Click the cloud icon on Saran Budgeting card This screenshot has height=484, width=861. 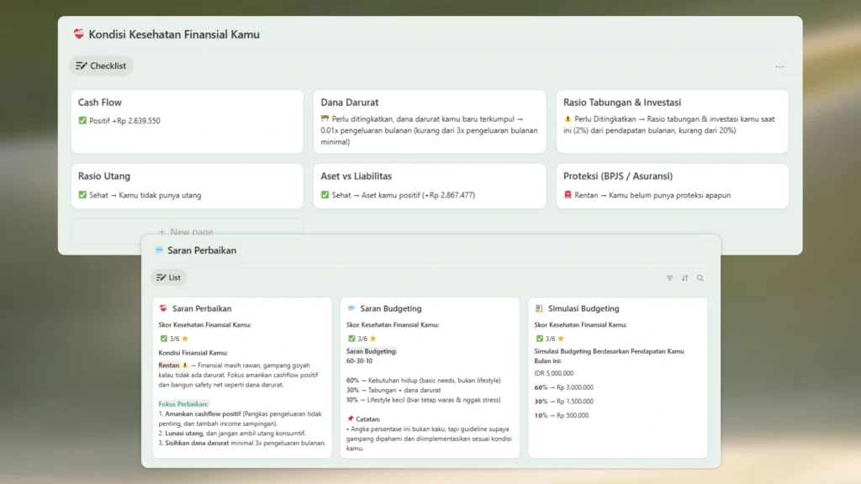pos(351,308)
